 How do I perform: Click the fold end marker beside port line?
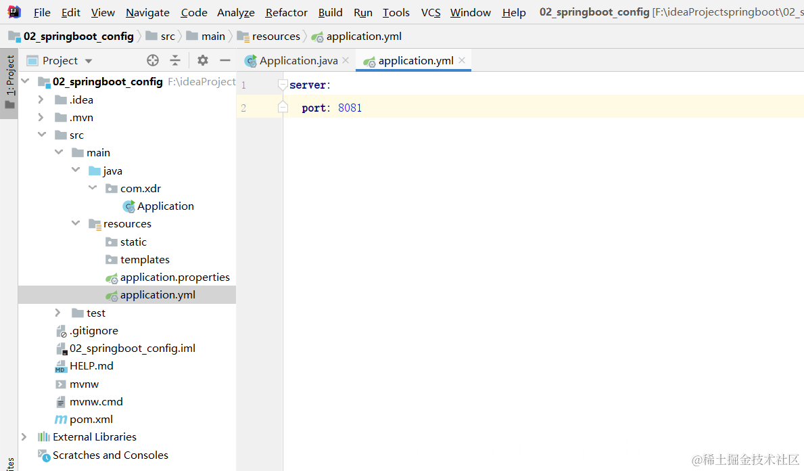(283, 107)
